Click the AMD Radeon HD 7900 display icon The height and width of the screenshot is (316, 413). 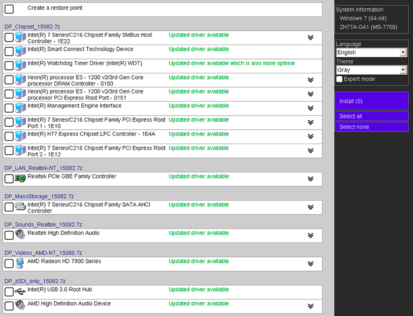(x=20, y=263)
